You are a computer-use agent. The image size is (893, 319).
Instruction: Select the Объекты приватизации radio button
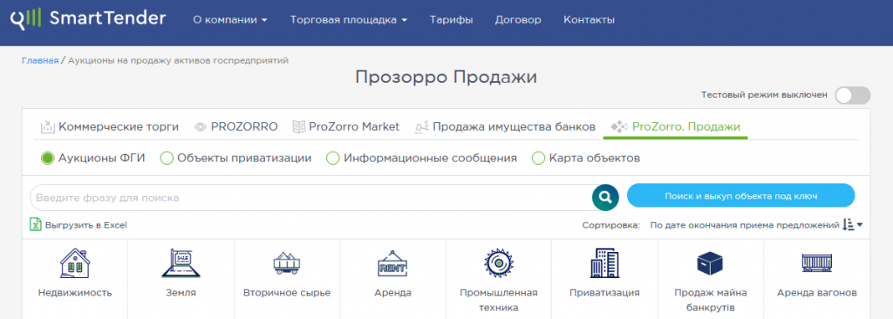[167, 159]
